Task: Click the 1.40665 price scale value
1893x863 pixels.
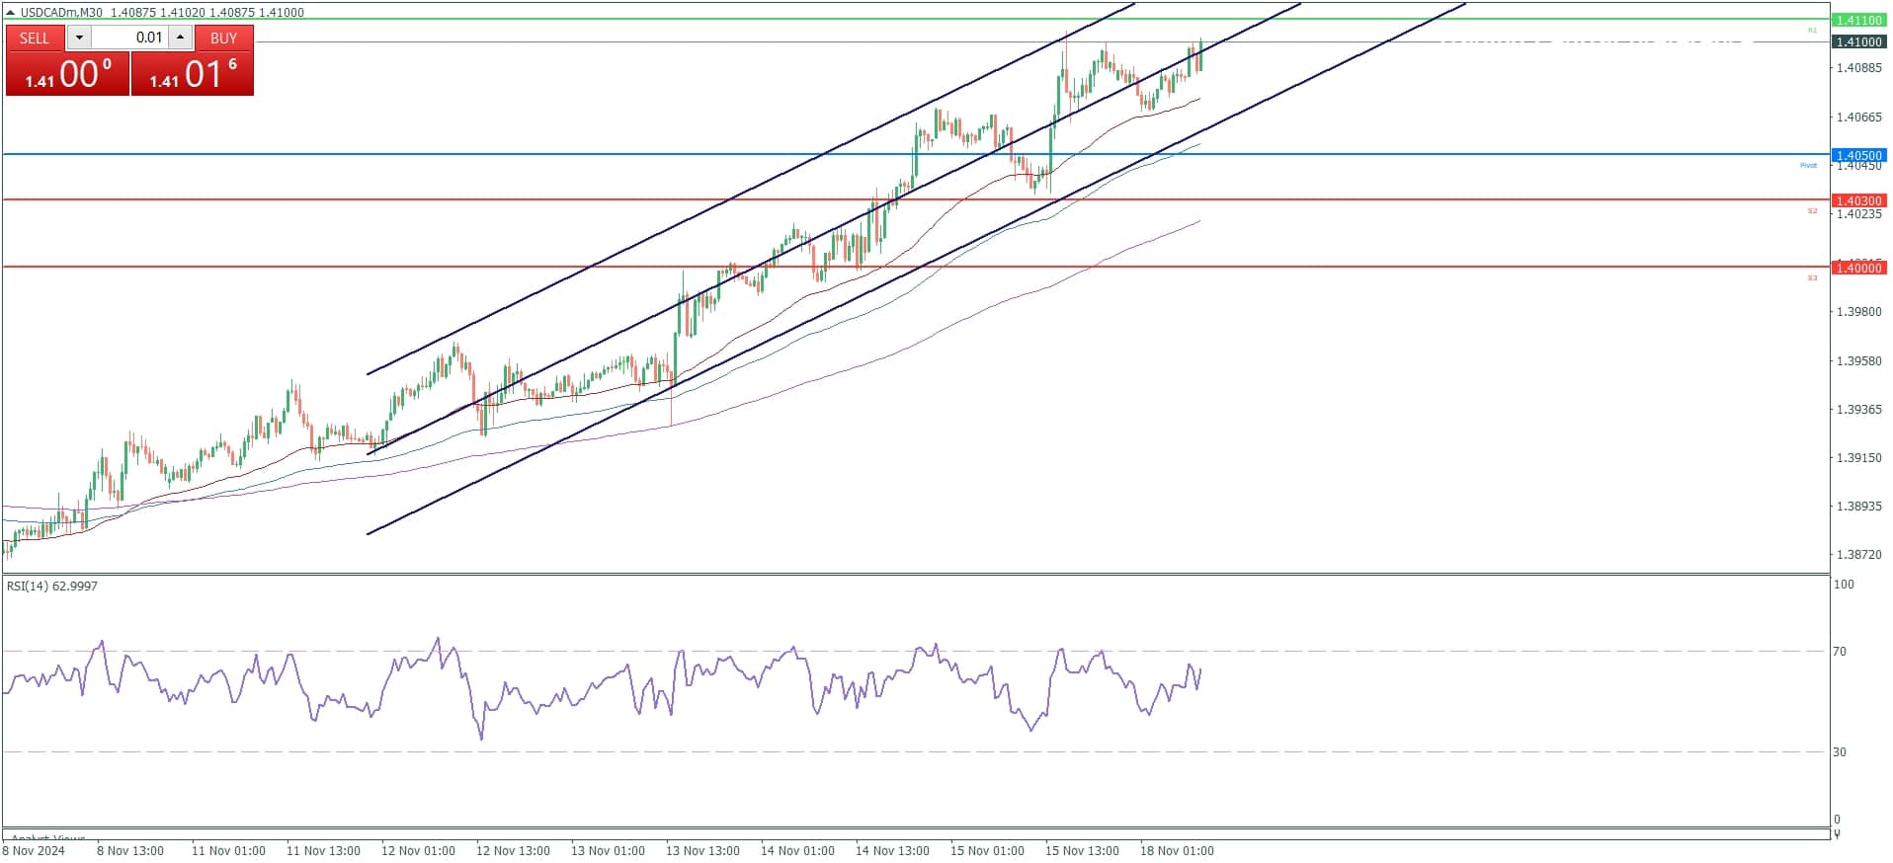Action: point(1858,117)
